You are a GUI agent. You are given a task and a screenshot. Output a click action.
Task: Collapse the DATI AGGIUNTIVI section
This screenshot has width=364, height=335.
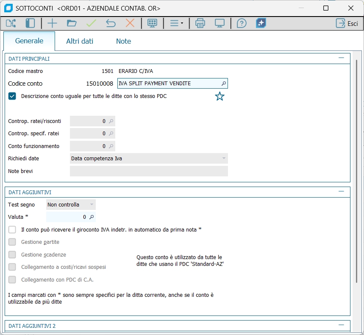(x=341, y=191)
